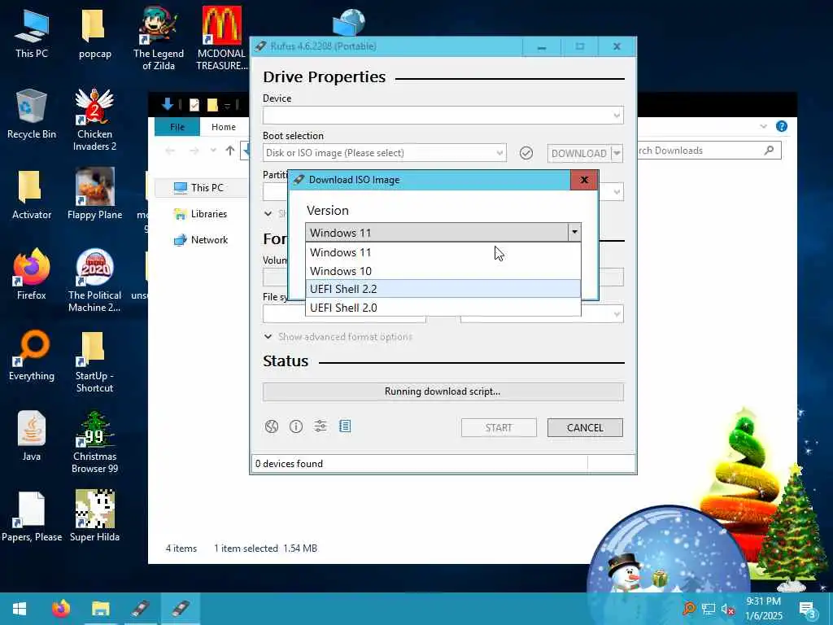Open target system dropdown arrow
833x625 pixels.
617,192
